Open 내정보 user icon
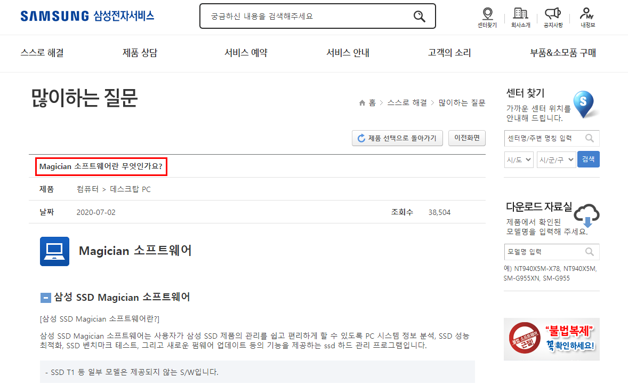Viewport: 628px width, 392px height. coord(587,13)
